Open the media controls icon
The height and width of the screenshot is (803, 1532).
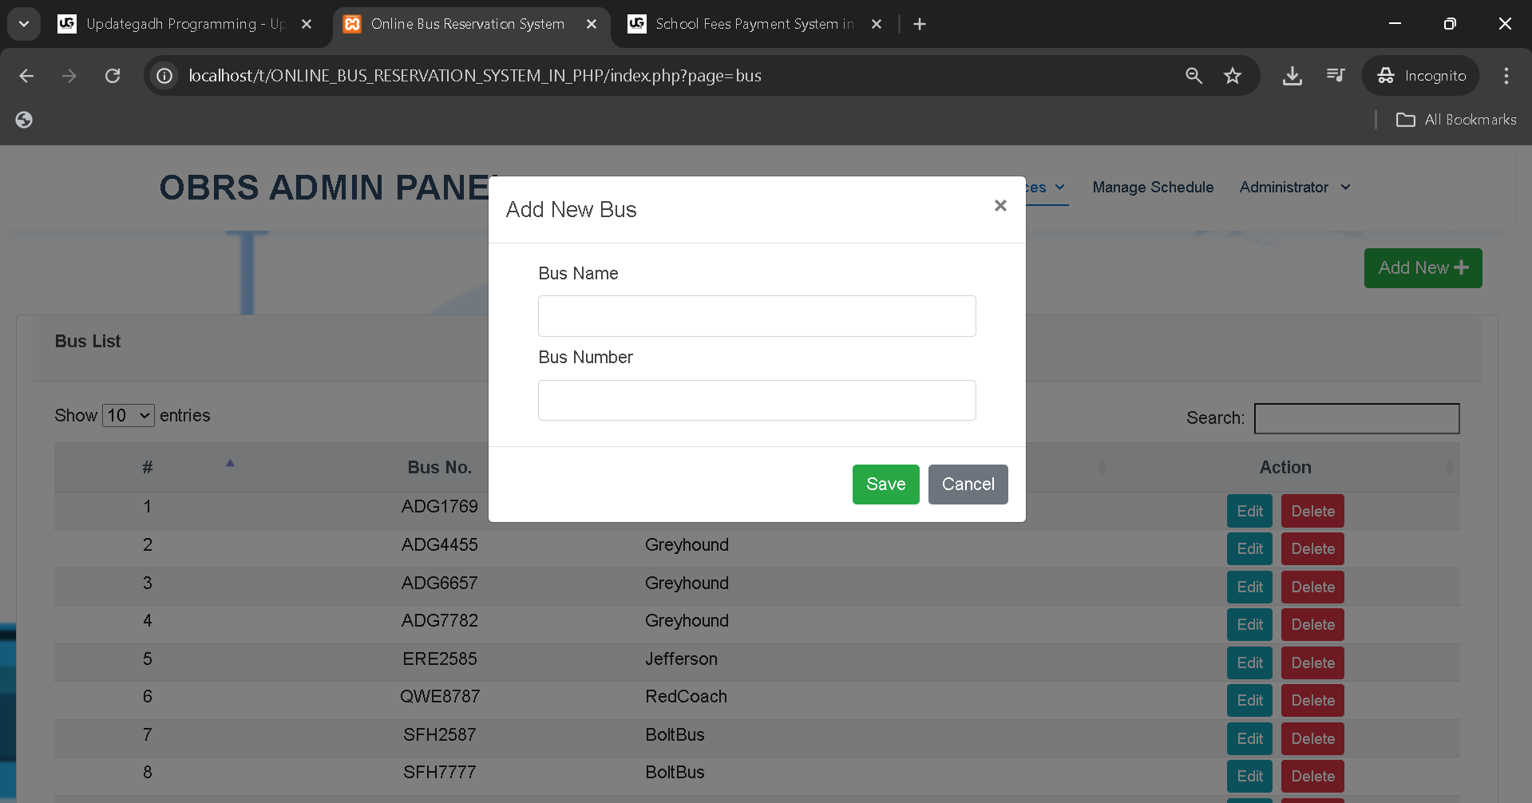coord(1335,76)
